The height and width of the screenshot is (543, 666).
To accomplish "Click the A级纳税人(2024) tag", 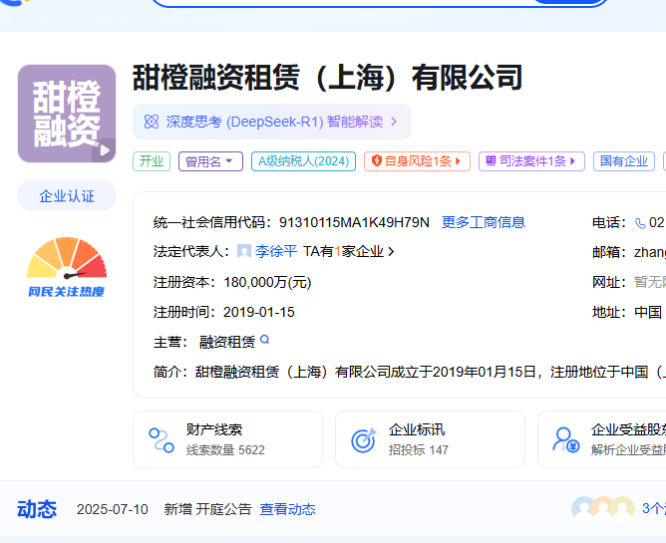I will click(x=303, y=161).
